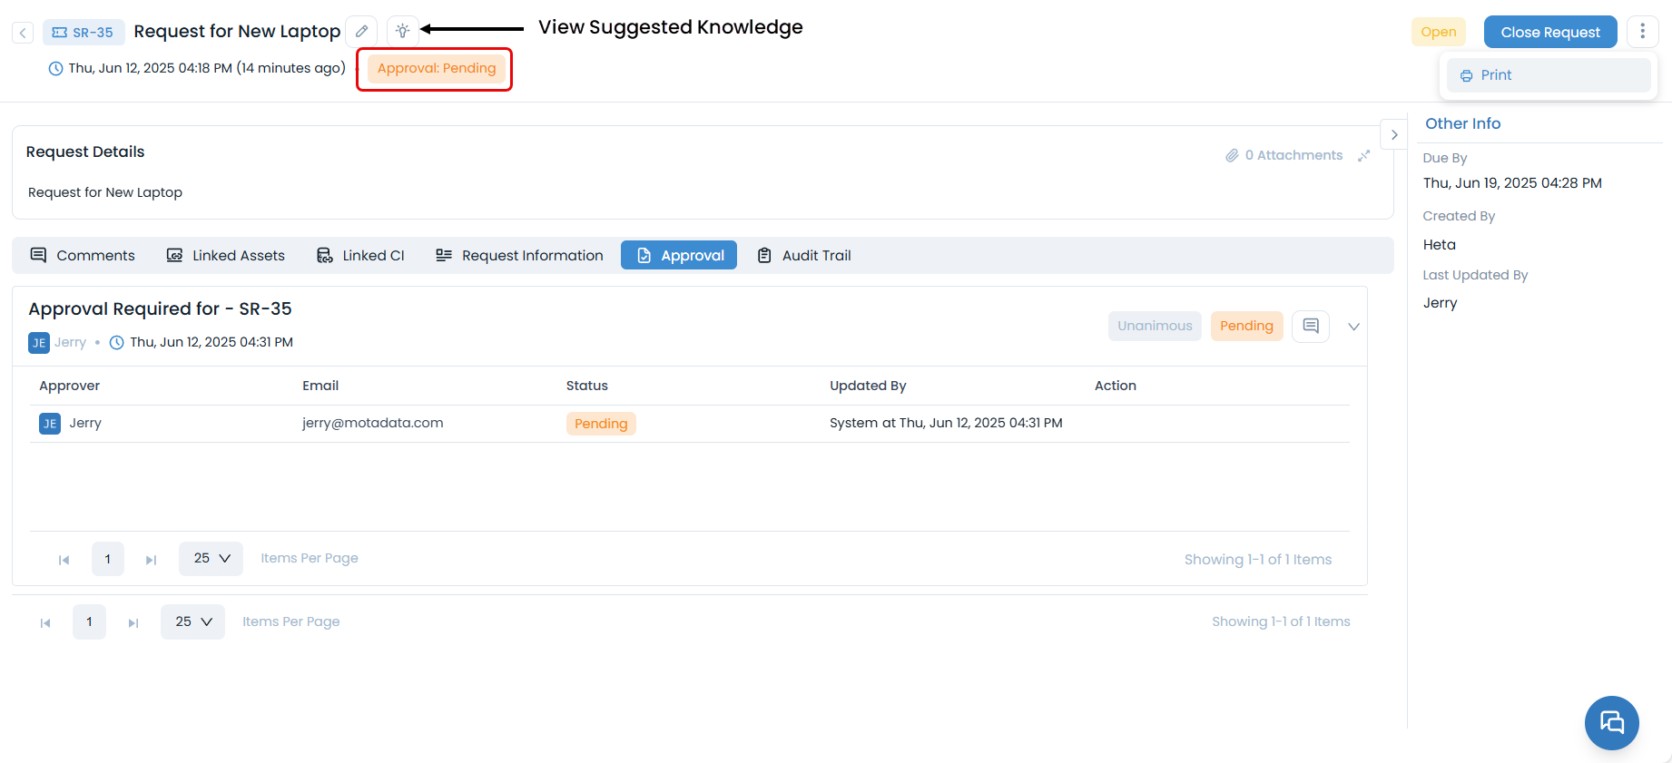Viewport: 1672px width, 763px height.
Task: Open the three-dot more options menu
Action: click(x=1641, y=32)
